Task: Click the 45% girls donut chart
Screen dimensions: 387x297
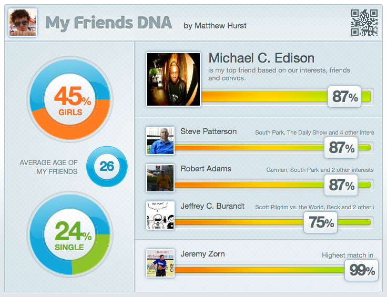Action: 69,99
